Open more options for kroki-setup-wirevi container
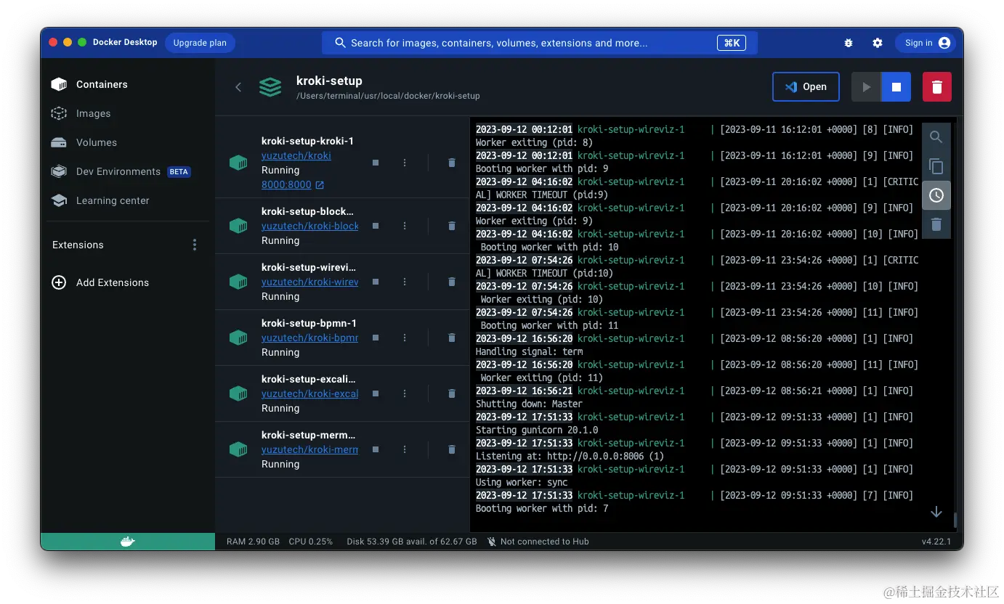The height and width of the screenshot is (604, 1004). pos(405,282)
